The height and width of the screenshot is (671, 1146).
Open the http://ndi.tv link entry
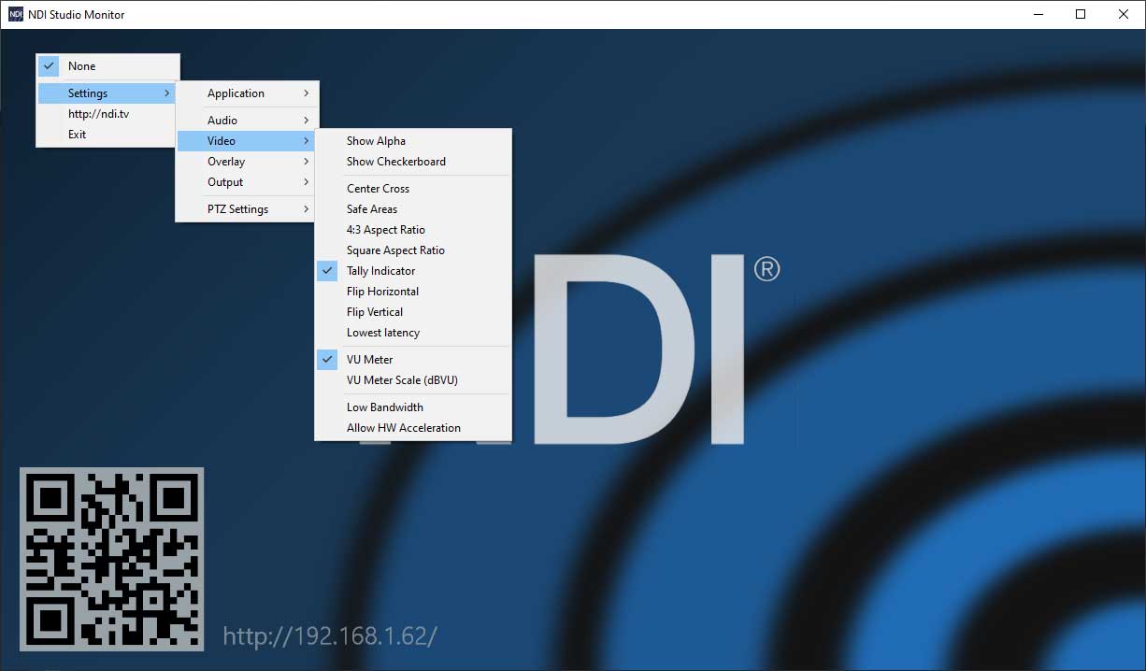[107, 114]
